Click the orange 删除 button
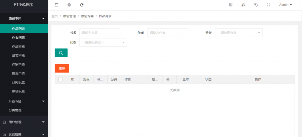 (62, 68)
